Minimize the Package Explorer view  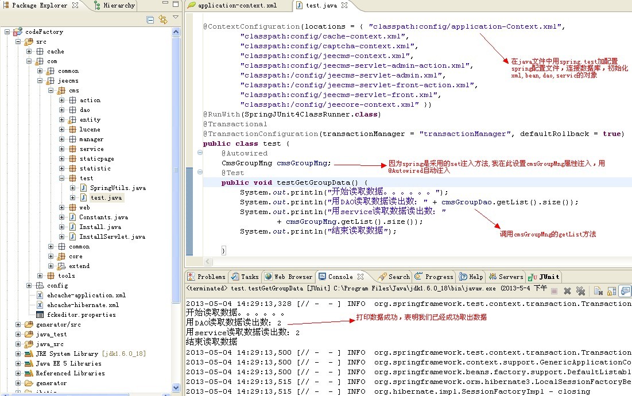coord(165,3)
